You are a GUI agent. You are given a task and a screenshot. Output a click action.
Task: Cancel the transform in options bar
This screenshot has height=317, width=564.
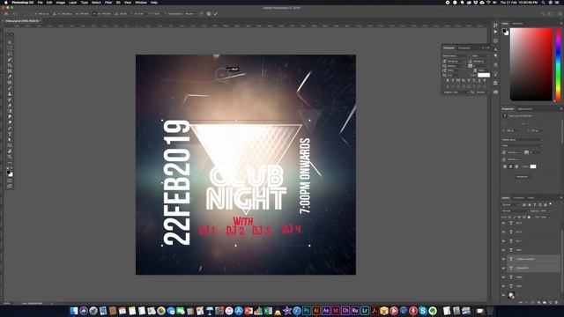209,14
